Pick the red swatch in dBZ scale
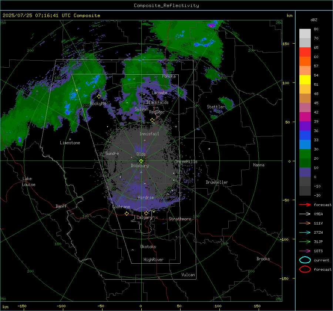333x311 pixels. click(x=305, y=52)
